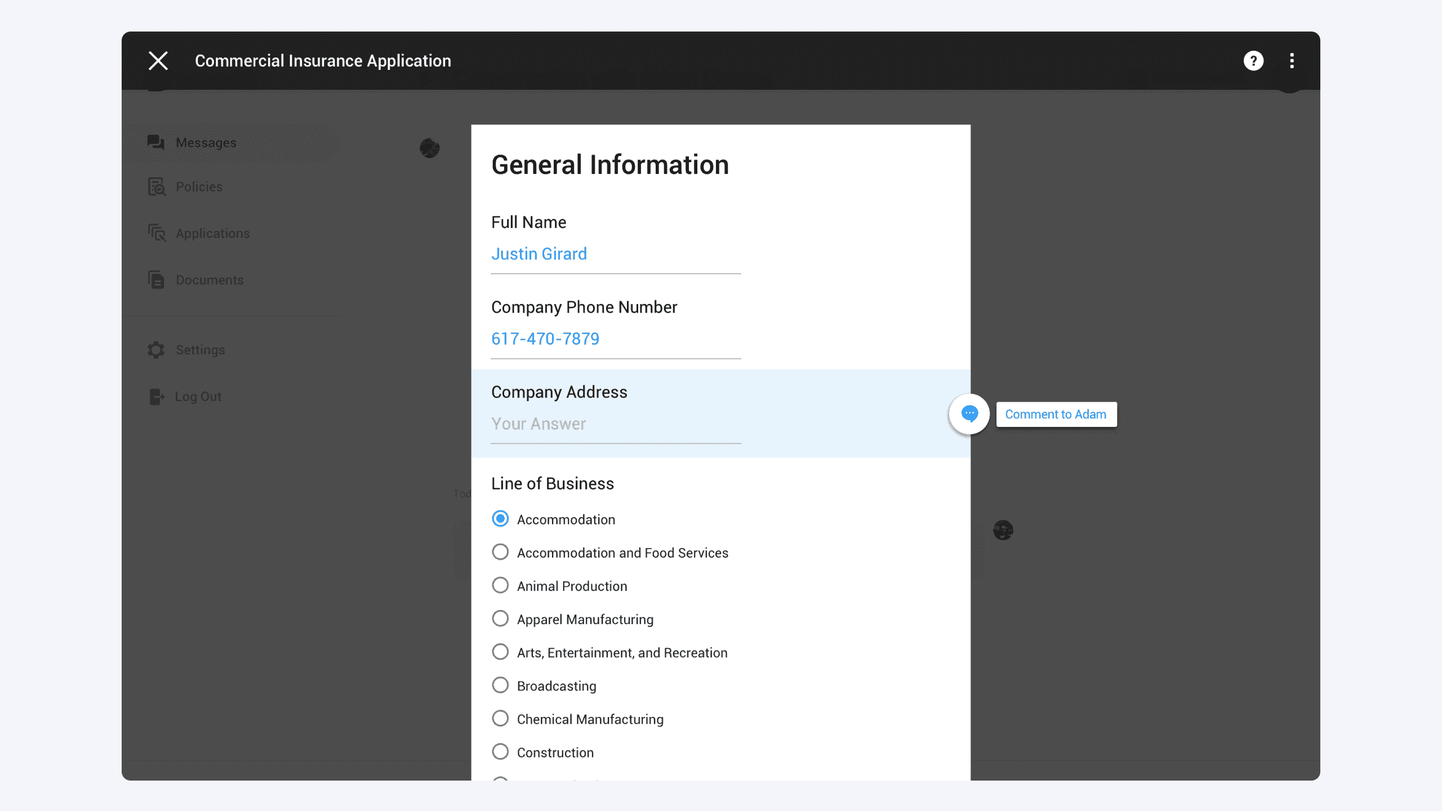Choose the Broadcasting line of business
The image size is (1442, 811).
(x=500, y=685)
